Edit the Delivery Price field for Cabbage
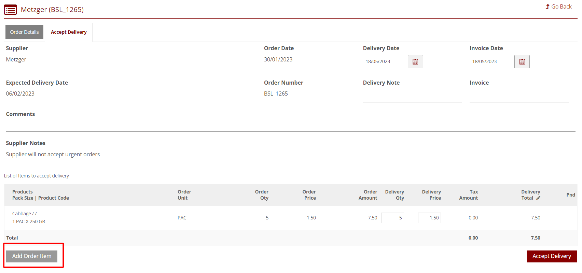The width and height of the screenshot is (582, 273). pos(429,218)
